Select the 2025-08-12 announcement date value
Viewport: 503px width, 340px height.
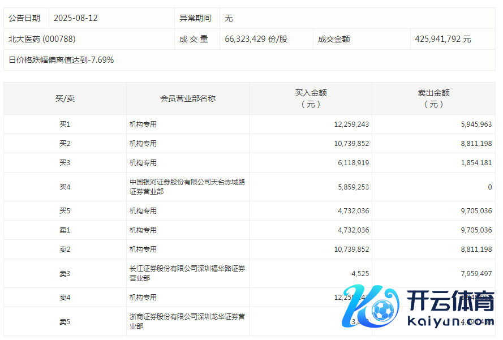pyautogui.click(x=75, y=18)
